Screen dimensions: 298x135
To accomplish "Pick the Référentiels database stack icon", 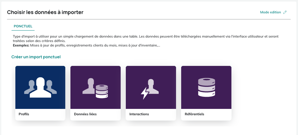I will [206, 87].
